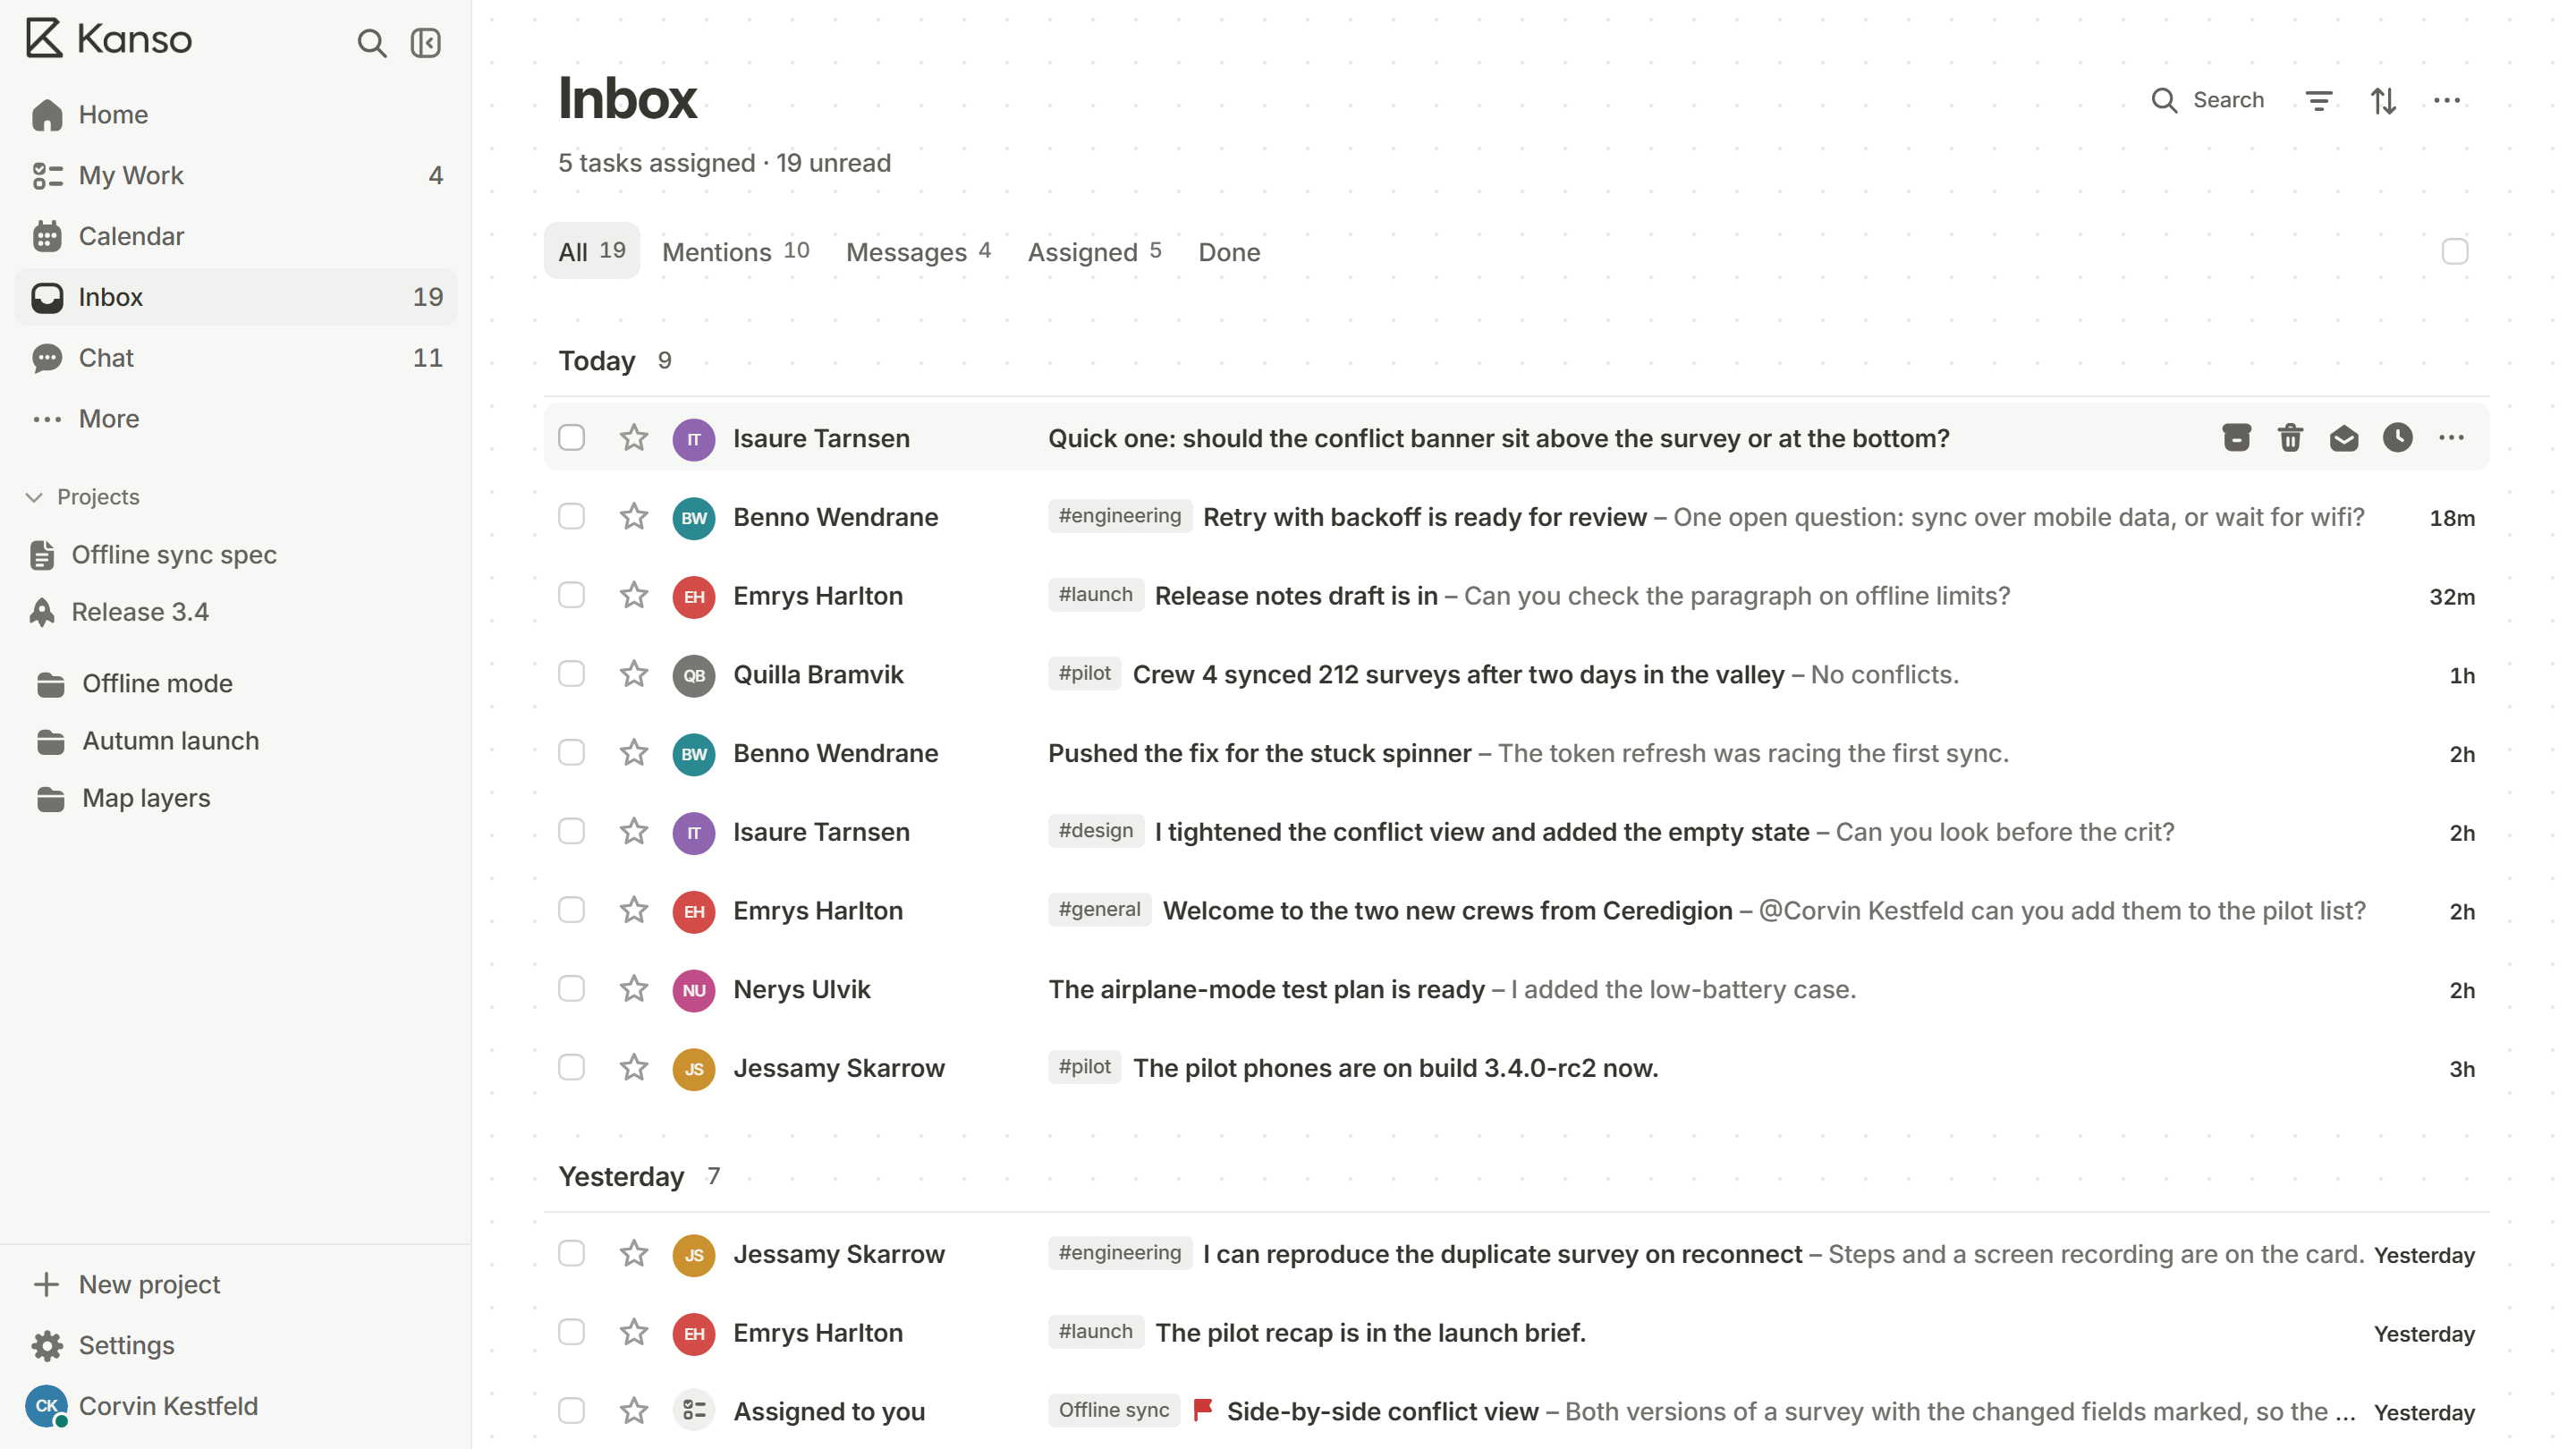The height and width of the screenshot is (1449, 2576).
Task: Star Nerys Ulvik's airplane-mode test plan message
Action: pos(634,989)
